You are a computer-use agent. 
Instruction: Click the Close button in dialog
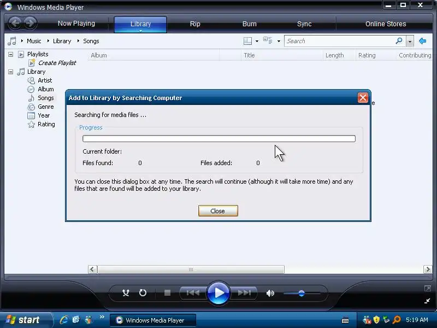pyautogui.click(x=218, y=211)
